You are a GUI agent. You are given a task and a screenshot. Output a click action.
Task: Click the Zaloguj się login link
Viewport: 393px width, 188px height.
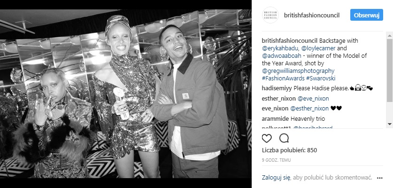tap(276, 178)
